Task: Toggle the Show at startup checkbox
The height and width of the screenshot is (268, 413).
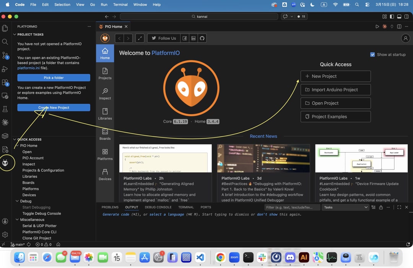Action: click(372, 55)
